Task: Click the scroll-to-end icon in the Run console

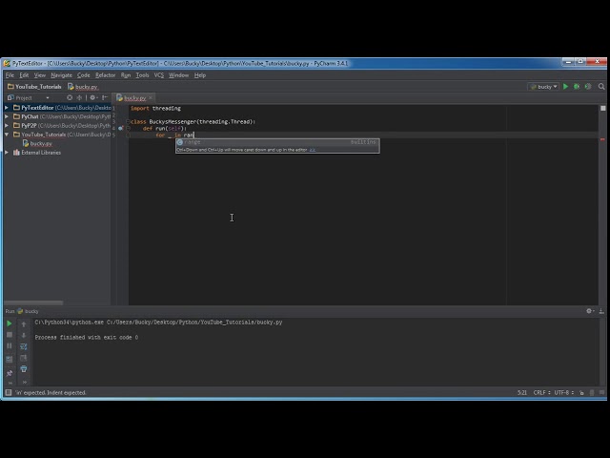Action: pyautogui.click(x=24, y=358)
